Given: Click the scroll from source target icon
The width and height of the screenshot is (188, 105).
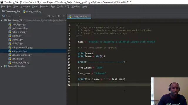Looking at the screenshot, I should [x=49, y=16].
